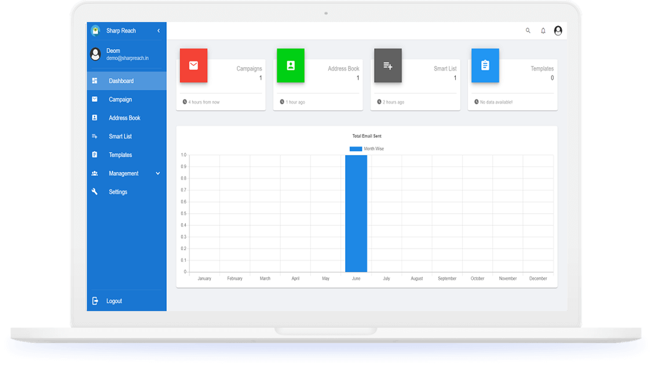Click the green Address Book contact icon

coord(291,65)
